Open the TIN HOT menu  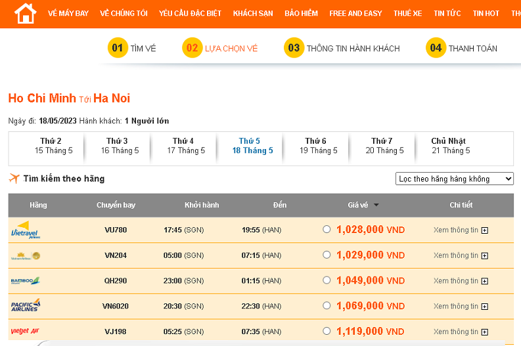(x=486, y=14)
